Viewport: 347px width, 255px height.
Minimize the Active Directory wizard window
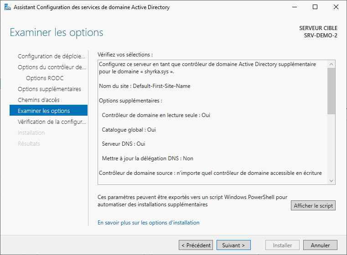[294, 7]
